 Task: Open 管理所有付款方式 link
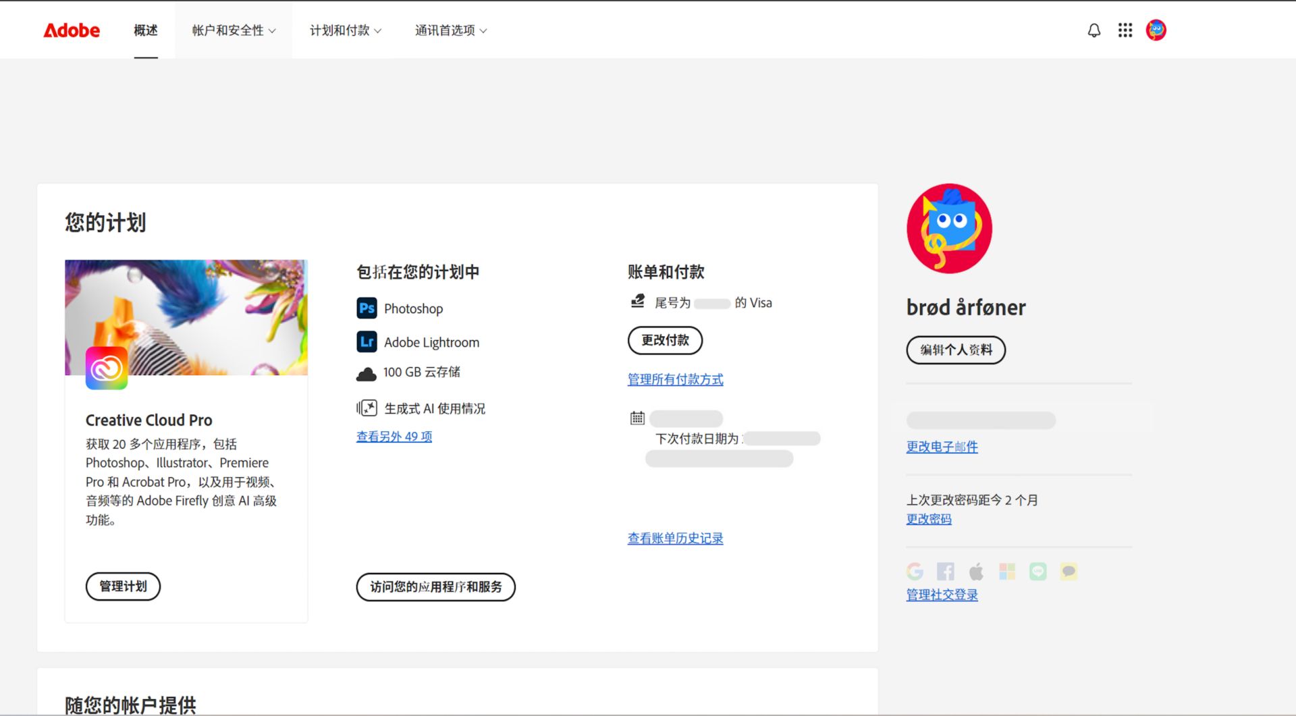pos(674,379)
